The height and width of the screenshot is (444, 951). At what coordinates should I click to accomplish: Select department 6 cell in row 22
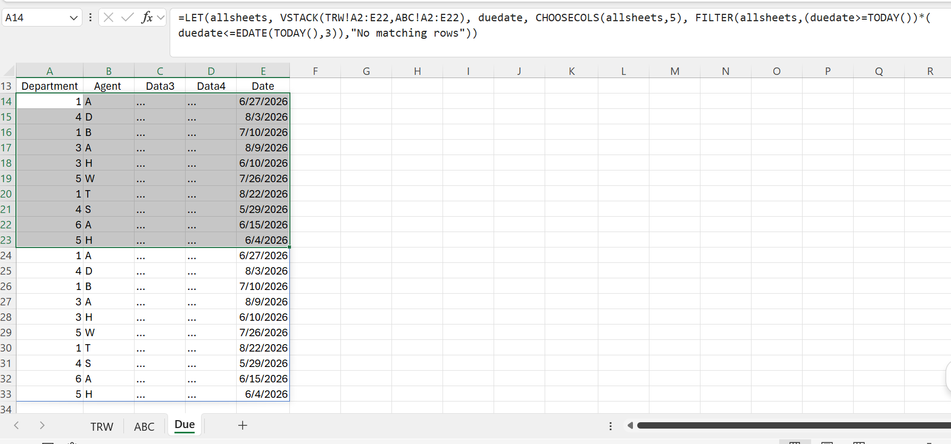pyautogui.click(x=49, y=225)
